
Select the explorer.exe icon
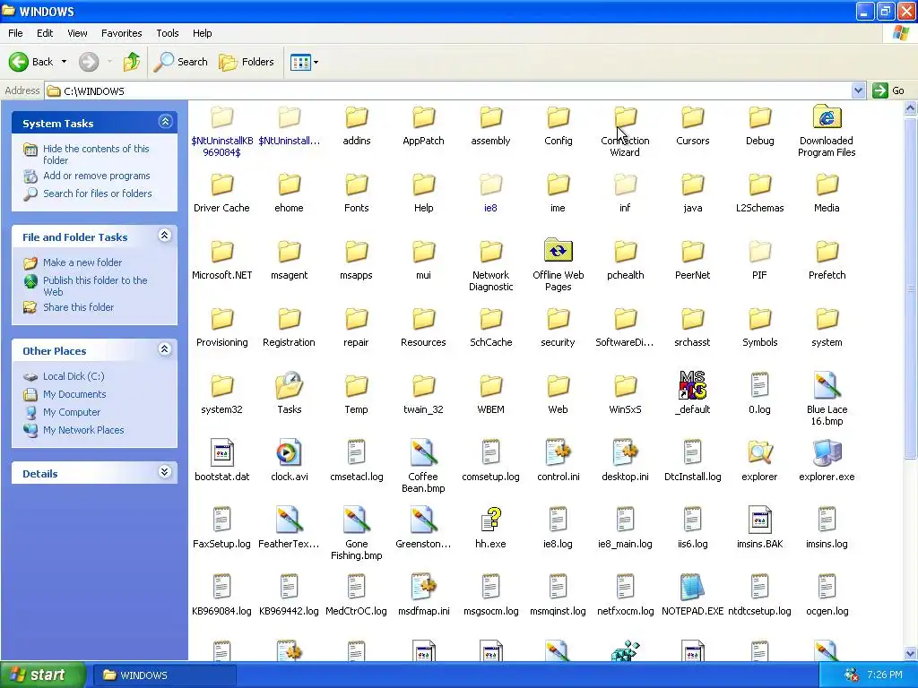pyautogui.click(x=827, y=452)
